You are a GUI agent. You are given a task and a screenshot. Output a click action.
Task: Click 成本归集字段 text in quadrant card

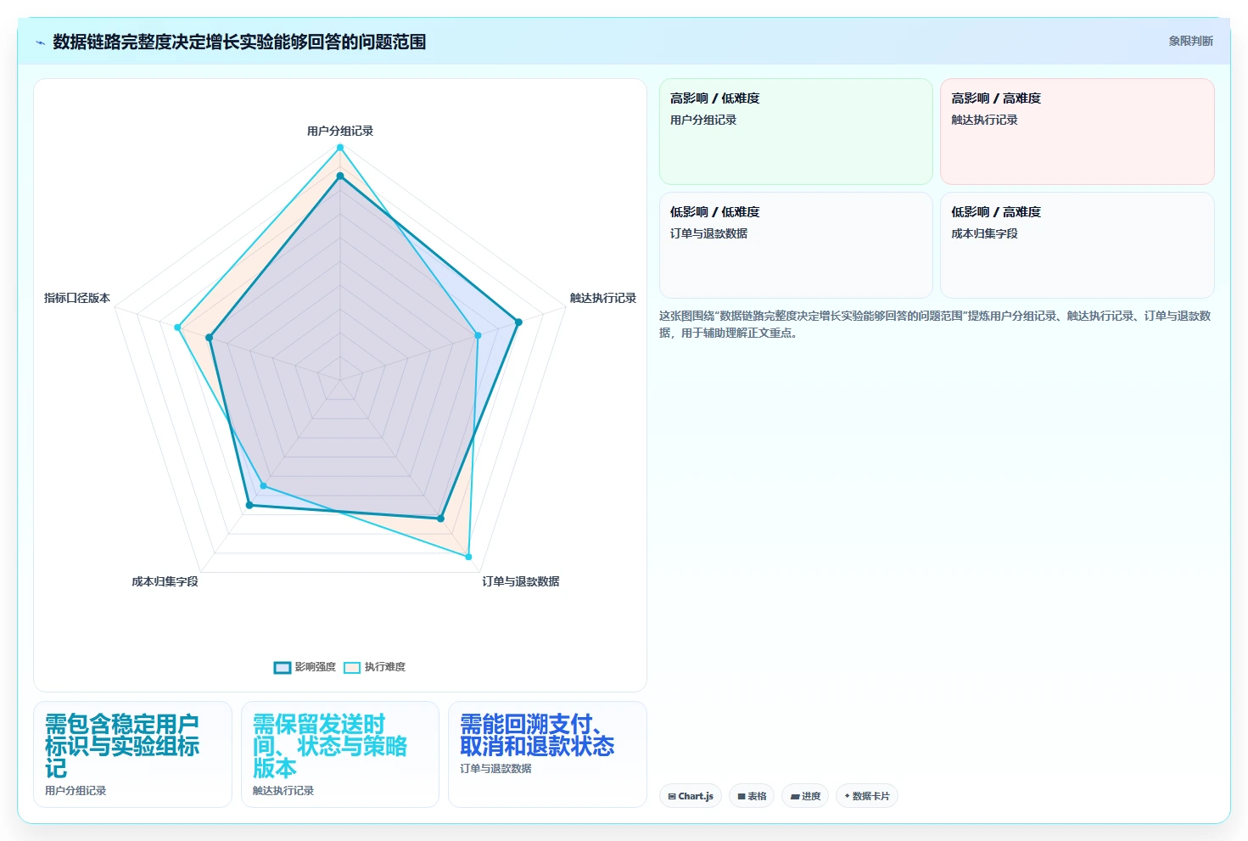tap(984, 233)
